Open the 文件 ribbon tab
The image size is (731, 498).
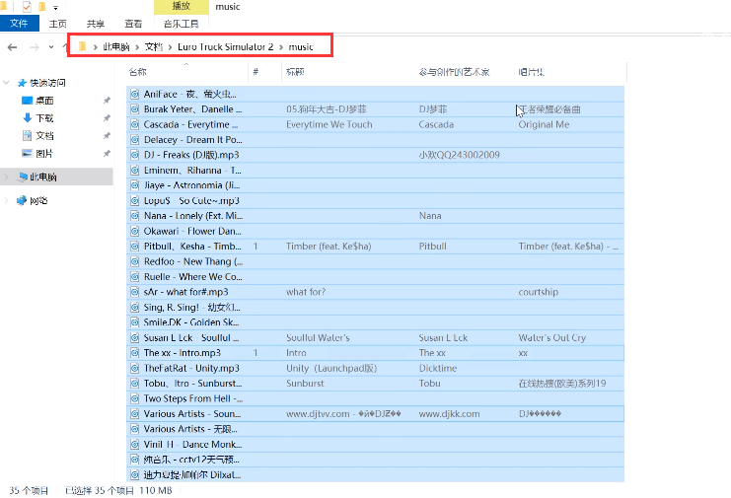click(x=19, y=24)
